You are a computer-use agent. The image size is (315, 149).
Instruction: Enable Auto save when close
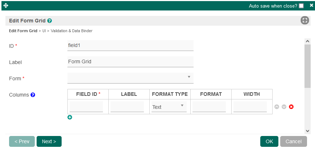pyautogui.click(x=301, y=6)
